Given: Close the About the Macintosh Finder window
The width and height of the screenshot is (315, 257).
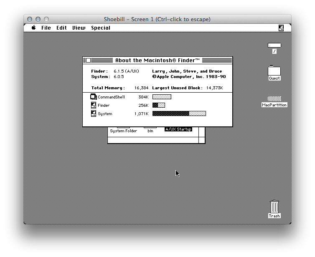Looking at the screenshot, I should [88, 60].
